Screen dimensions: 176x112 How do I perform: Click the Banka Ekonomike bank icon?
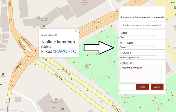[x=56, y=99]
